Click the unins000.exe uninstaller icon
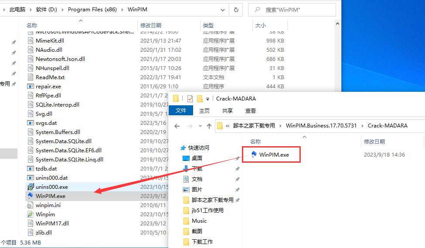The width and height of the screenshot is (425, 248). [31, 187]
